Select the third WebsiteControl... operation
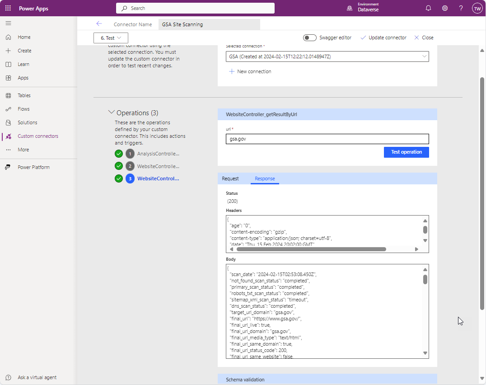Screen dimensions: 486x385 [158, 178]
